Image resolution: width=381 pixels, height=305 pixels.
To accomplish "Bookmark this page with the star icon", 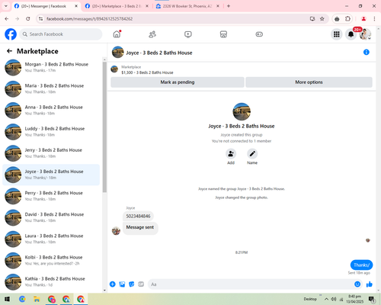I will [322, 19].
